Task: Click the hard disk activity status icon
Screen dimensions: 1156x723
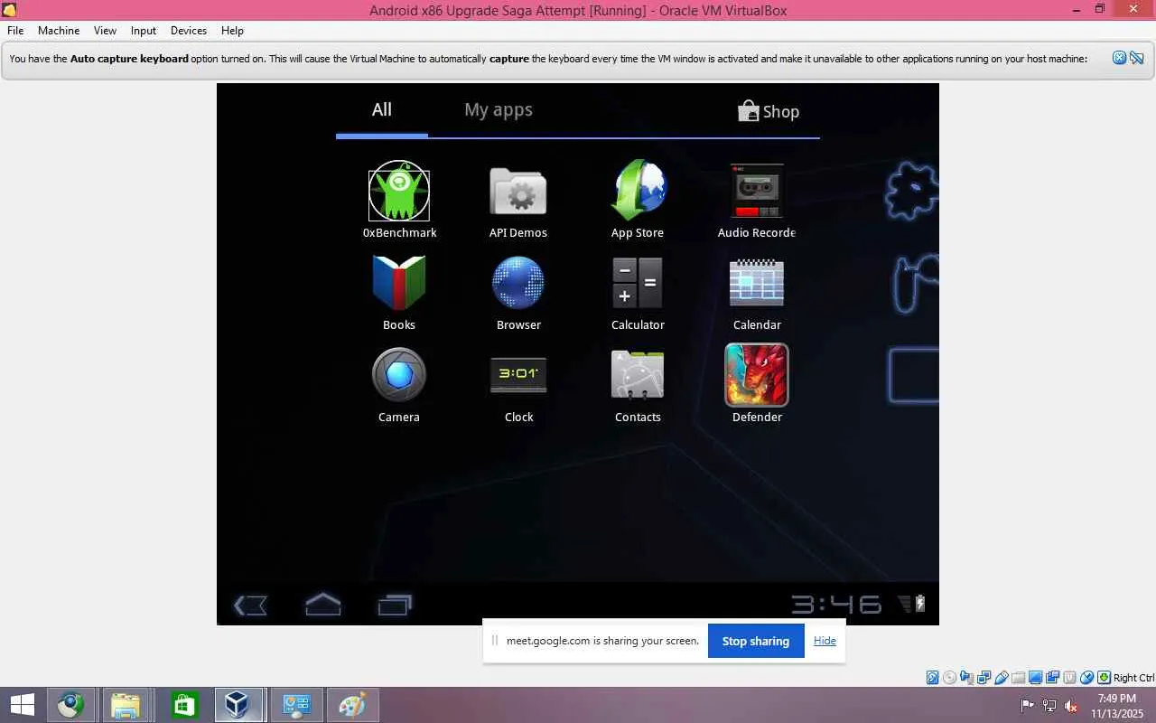Action: tap(933, 678)
